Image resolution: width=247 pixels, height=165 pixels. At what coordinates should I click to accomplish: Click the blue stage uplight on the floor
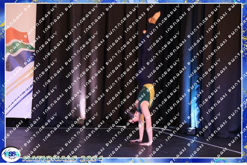191,131
